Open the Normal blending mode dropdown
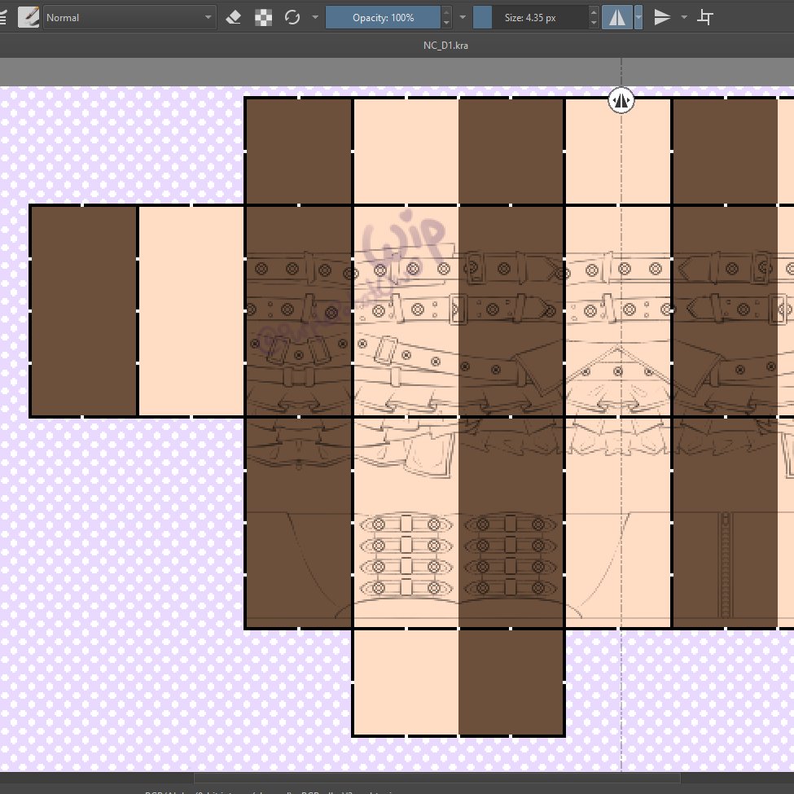794x794 pixels. click(129, 17)
